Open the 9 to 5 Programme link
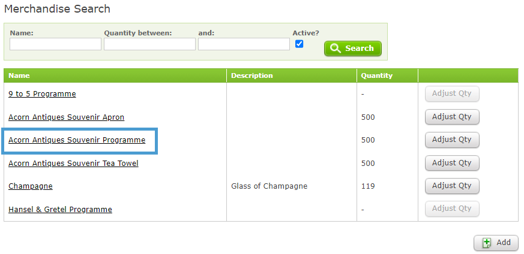524x254 pixels. [42, 94]
